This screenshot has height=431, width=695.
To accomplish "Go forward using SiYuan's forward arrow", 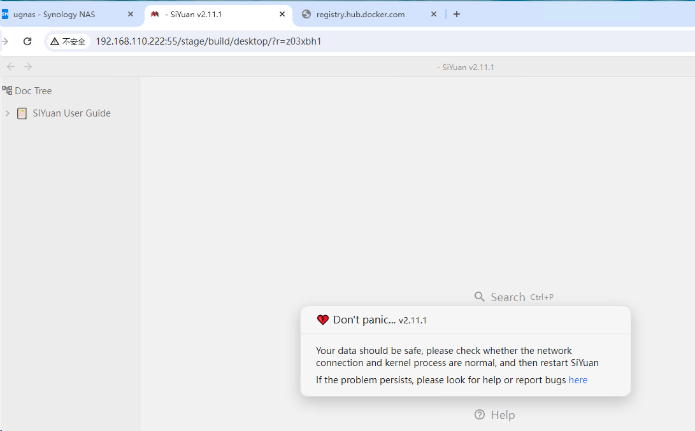I will click(x=27, y=67).
